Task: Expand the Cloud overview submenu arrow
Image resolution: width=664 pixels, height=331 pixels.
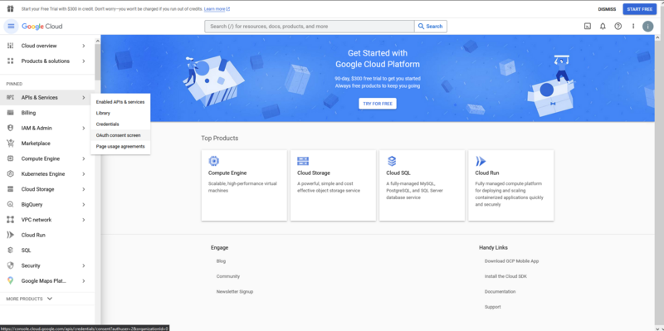Action: click(84, 46)
